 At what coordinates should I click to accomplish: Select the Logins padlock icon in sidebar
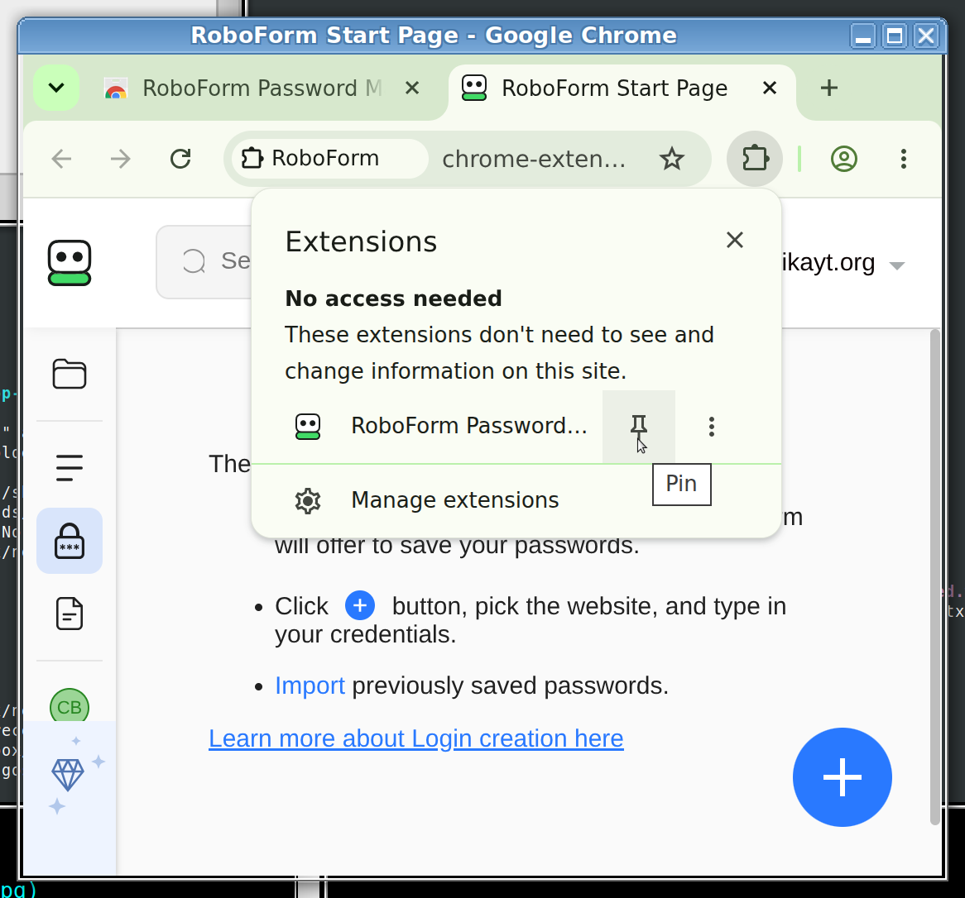(70, 542)
